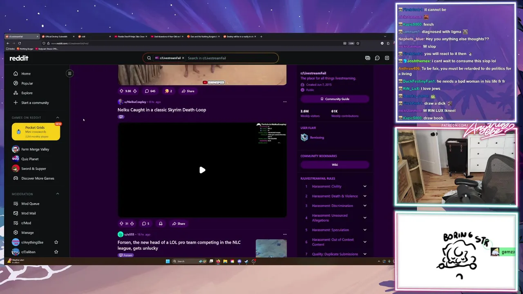This screenshot has width=523, height=294.
Task: Upvote the 9.8K post
Action: click(x=121, y=91)
